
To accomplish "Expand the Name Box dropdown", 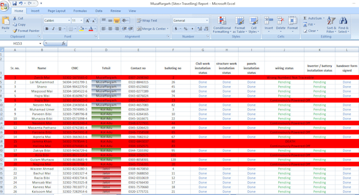I will point(40,43).
